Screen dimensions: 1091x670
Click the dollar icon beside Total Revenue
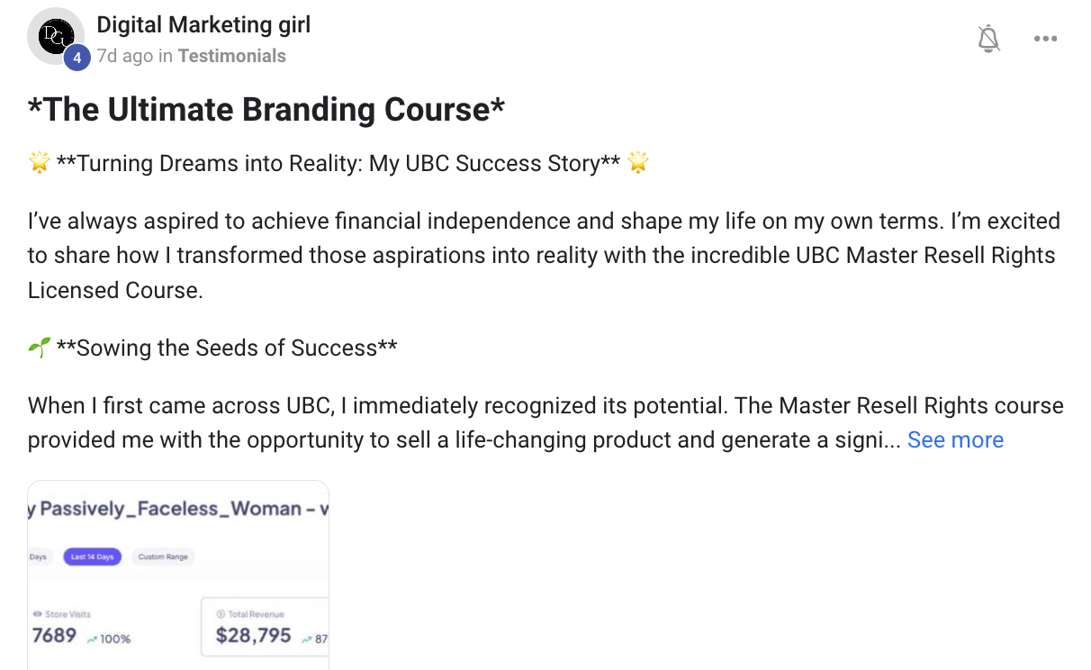point(221,614)
